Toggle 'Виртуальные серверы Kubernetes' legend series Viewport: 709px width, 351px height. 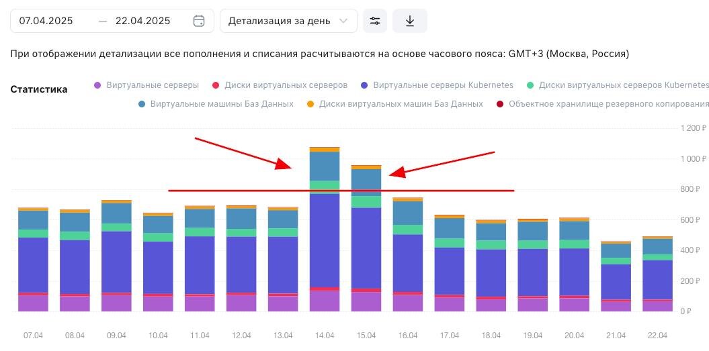tap(437, 85)
